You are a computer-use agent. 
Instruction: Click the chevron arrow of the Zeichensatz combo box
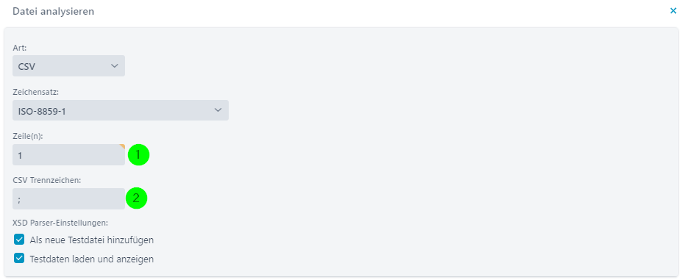pyautogui.click(x=218, y=110)
